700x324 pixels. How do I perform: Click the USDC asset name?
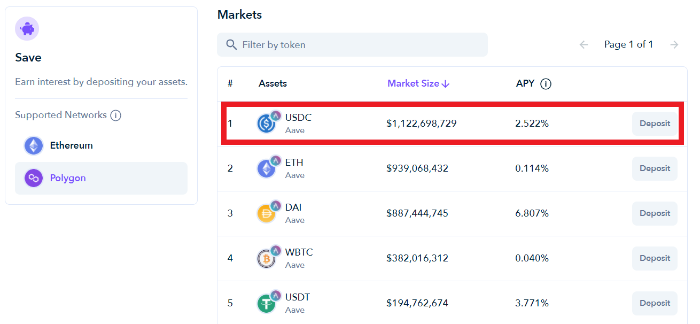coord(298,118)
